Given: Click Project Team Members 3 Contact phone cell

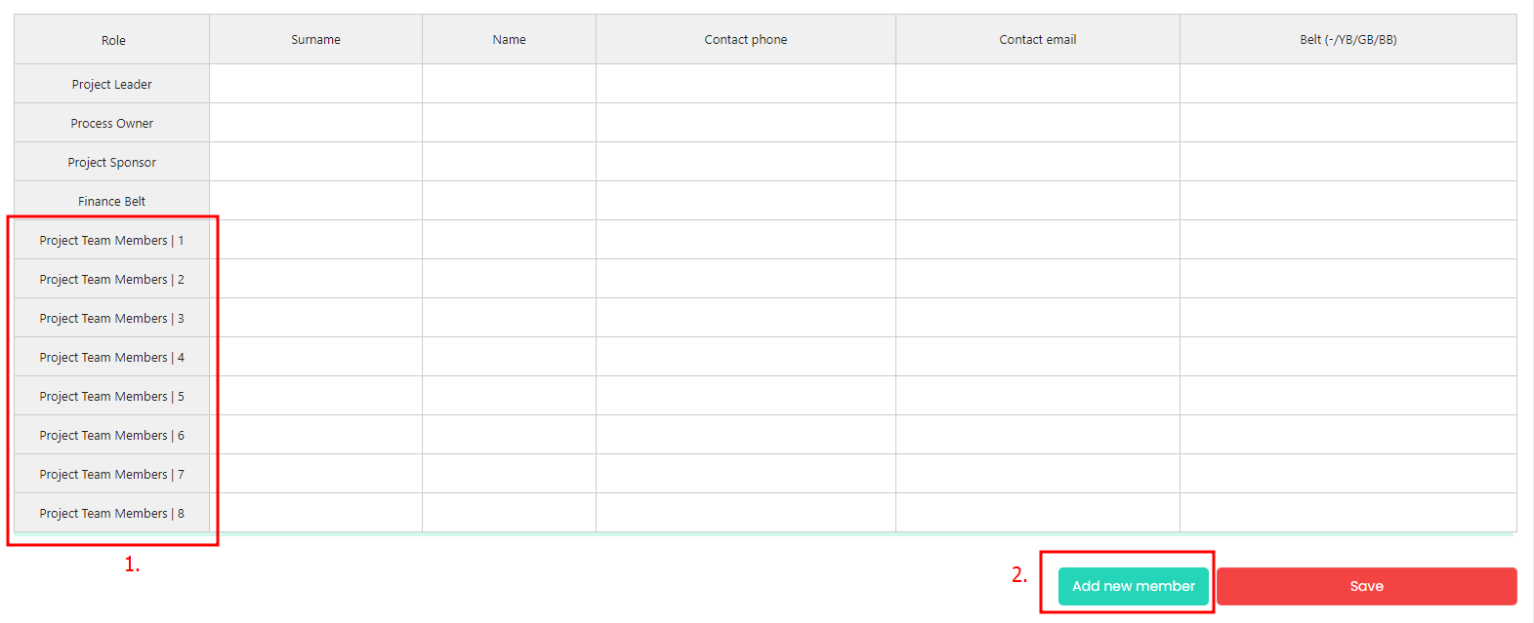Looking at the screenshot, I should 746,318.
